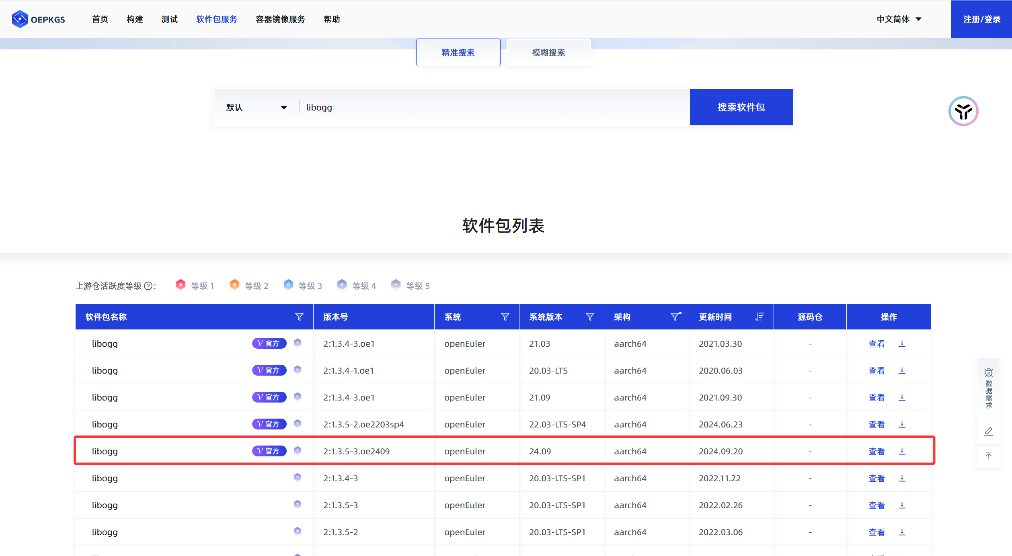Viewport: 1012px width, 556px height.
Task: Click the level 1 red badge icon
Action: [x=181, y=285]
